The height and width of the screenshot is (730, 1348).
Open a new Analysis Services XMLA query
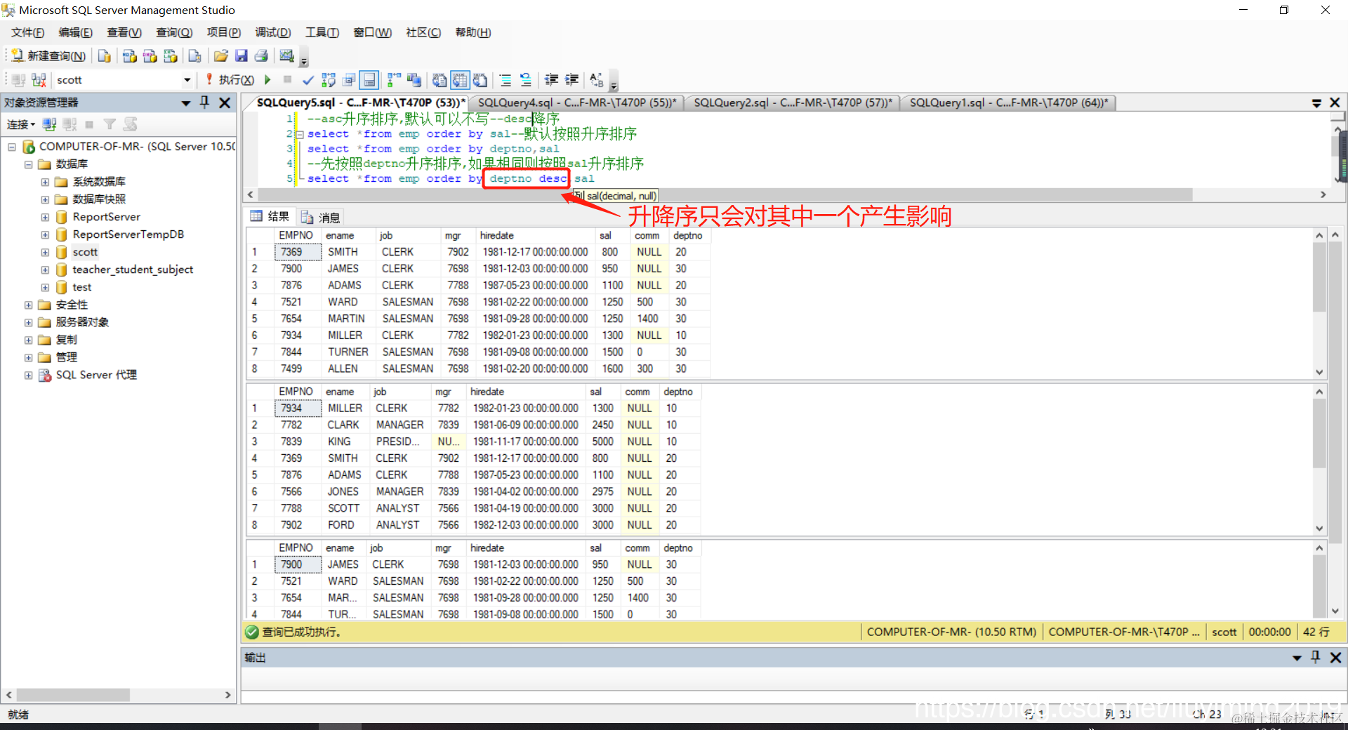click(x=171, y=56)
